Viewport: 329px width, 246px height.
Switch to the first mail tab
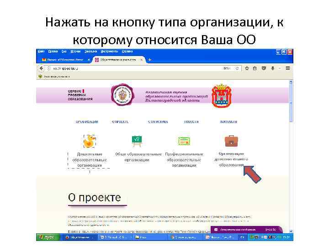click(65, 60)
